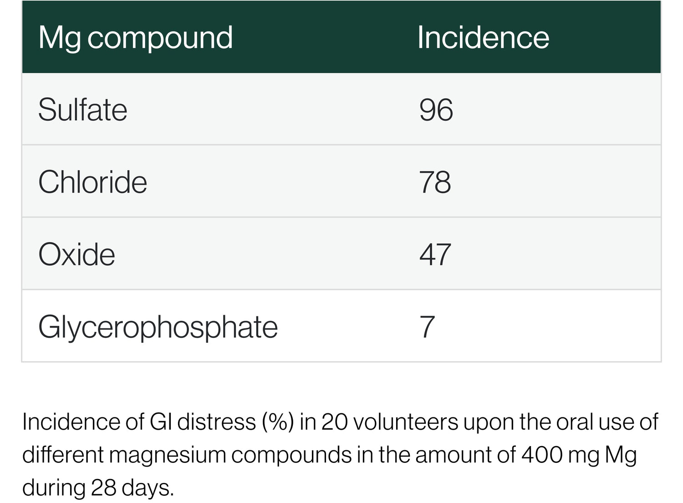
Task: Click the "Mg compound" column header
Action: (135, 37)
